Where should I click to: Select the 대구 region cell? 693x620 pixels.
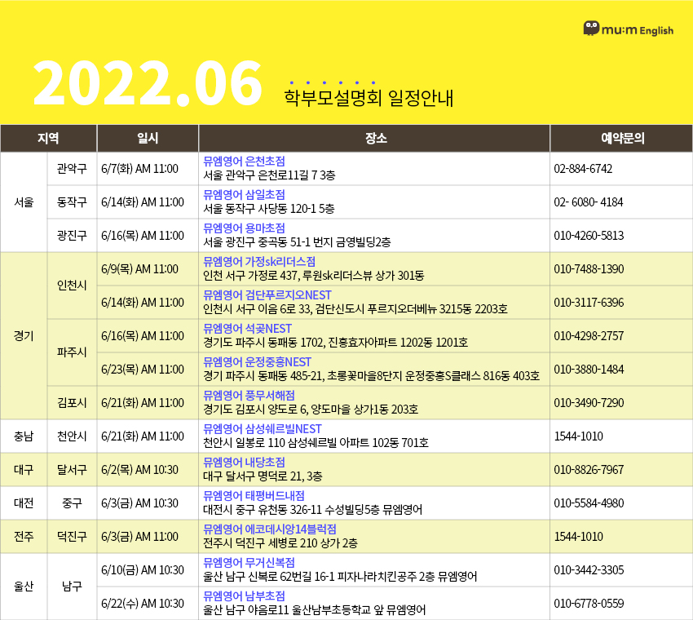(x=24, y=470)
